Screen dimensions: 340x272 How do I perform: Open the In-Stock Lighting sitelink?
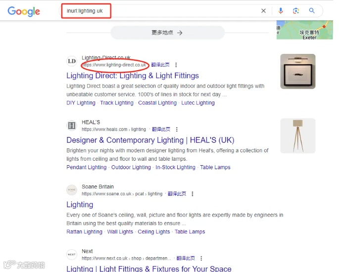pyautogui.click(x=175, y=167)
